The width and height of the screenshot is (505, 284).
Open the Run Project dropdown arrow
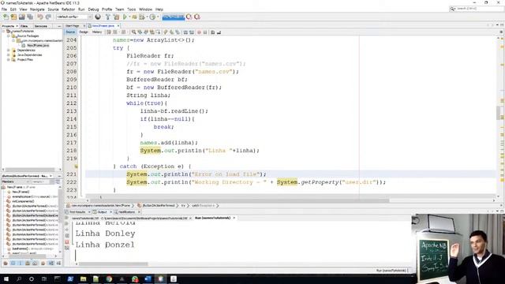pyautogui.click(x=129, y=17)
